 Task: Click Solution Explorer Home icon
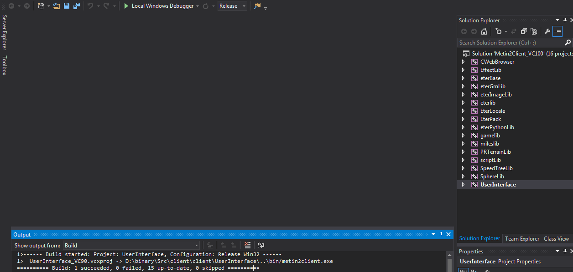tap(484, 31)
